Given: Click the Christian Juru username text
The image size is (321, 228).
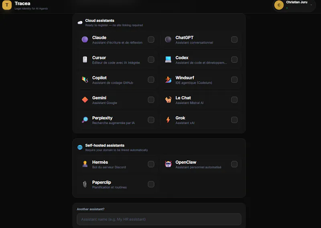Looking at the screenshot, I should pos(297,2).
